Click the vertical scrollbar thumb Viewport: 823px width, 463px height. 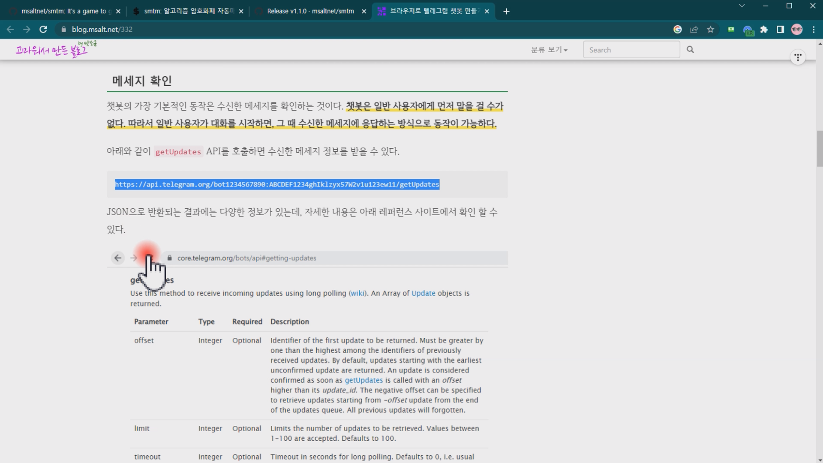click(820, 149)
